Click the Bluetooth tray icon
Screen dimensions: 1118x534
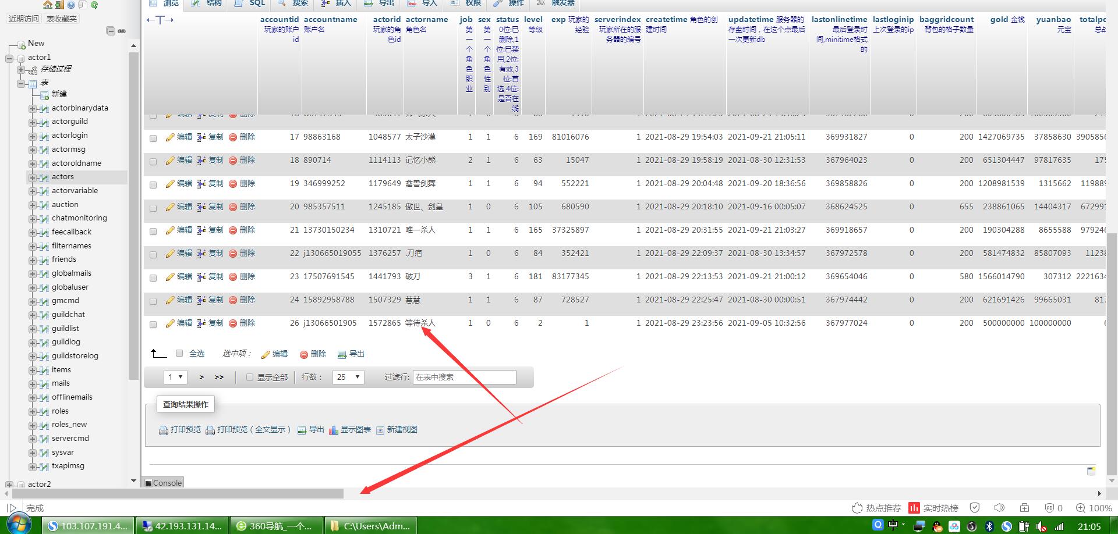click(x=989, y=526)
